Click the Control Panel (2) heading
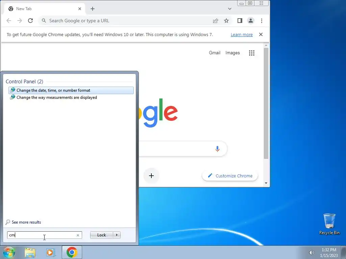The image size is (346, 259). pos(24,82)
